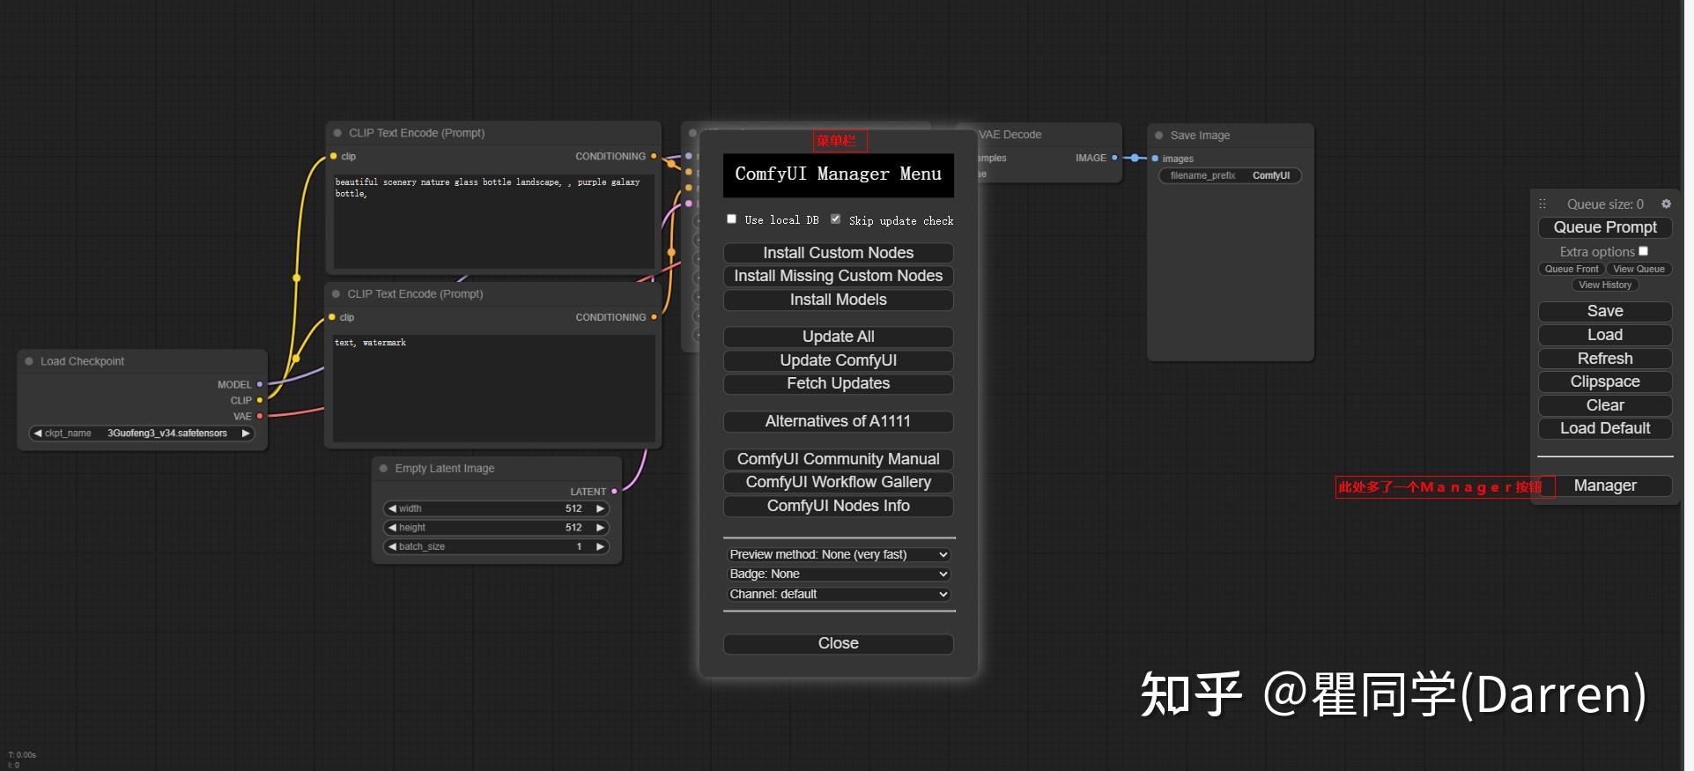Click the filename_prefix field

[1230, 175]
